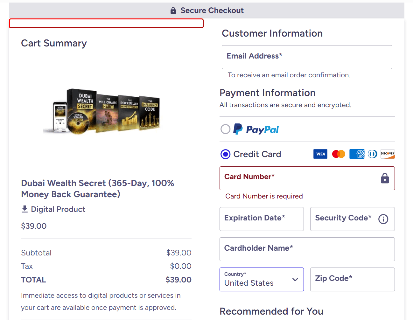The height and width of the screenshot is (320, 413).
Task: Click the Security Code info icon
Action: point(383,219)
